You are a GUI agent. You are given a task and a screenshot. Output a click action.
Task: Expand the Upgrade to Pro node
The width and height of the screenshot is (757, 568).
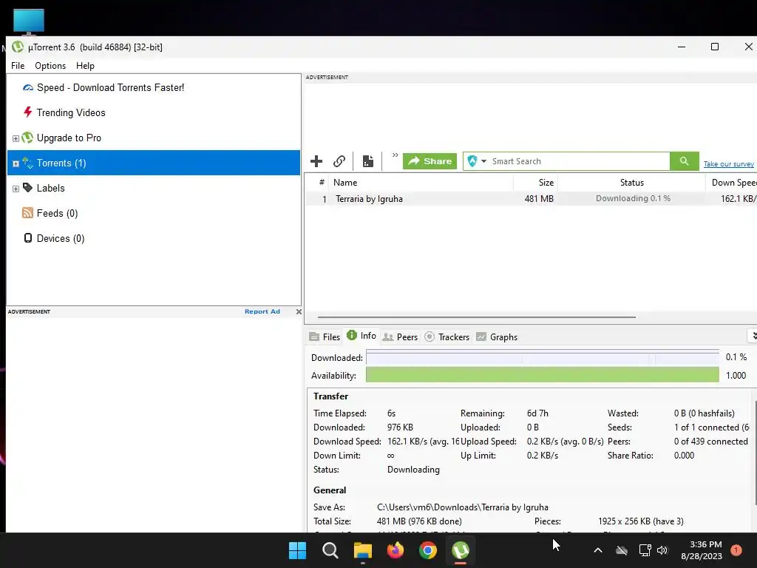coord(16,138)
